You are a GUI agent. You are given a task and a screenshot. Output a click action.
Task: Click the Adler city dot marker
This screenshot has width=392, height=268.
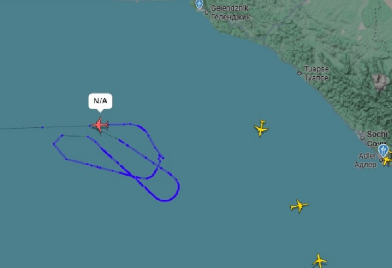pos(381,160)
